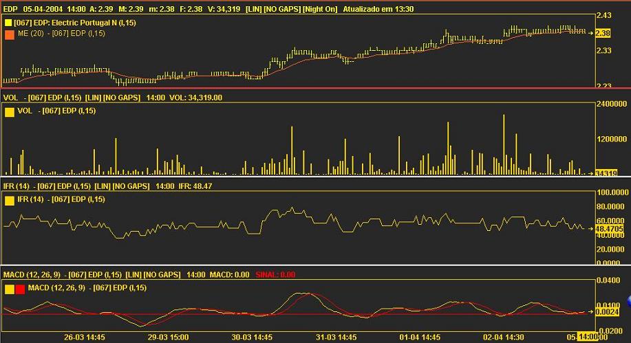Click the [NO GAPS] option in price header

click(x=282, y=9)
